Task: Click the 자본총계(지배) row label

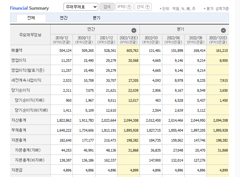Action: (x=28, y=150)
